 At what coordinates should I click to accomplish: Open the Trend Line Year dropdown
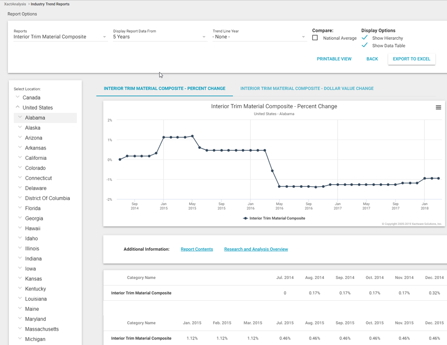[258, 37]
